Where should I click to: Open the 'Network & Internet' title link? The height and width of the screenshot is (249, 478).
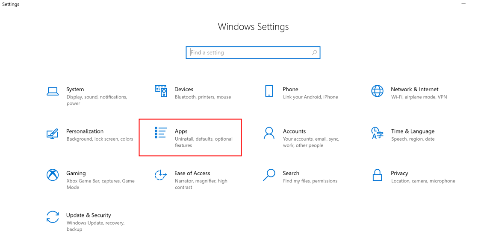click(414, 89)
